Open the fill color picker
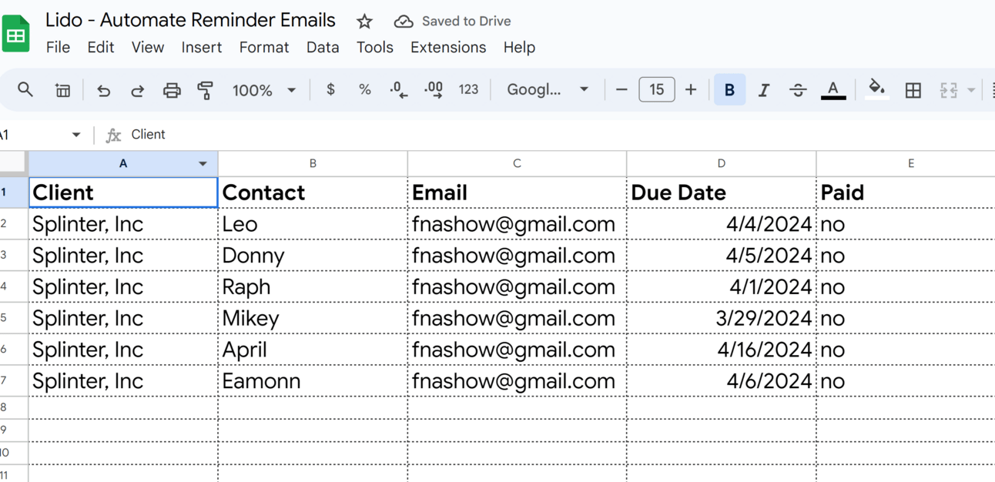This screenshot has height=482, width=995. click(x=876, y=89)
